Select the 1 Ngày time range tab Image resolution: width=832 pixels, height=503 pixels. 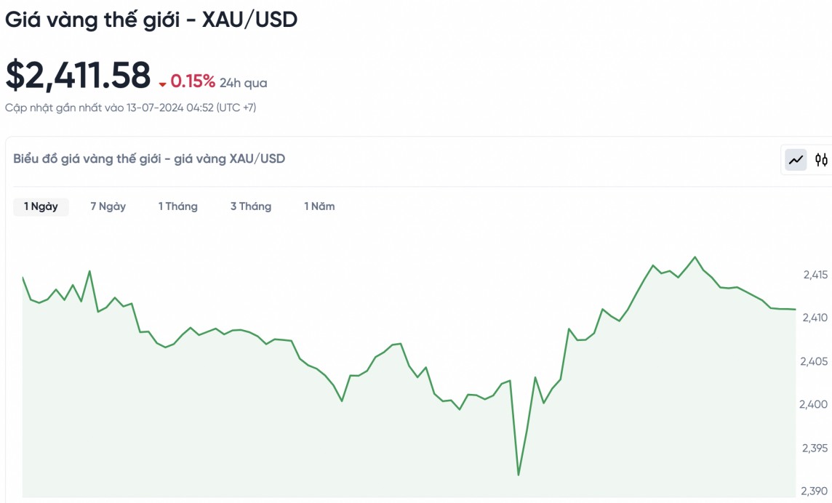(x=41, y=206)
